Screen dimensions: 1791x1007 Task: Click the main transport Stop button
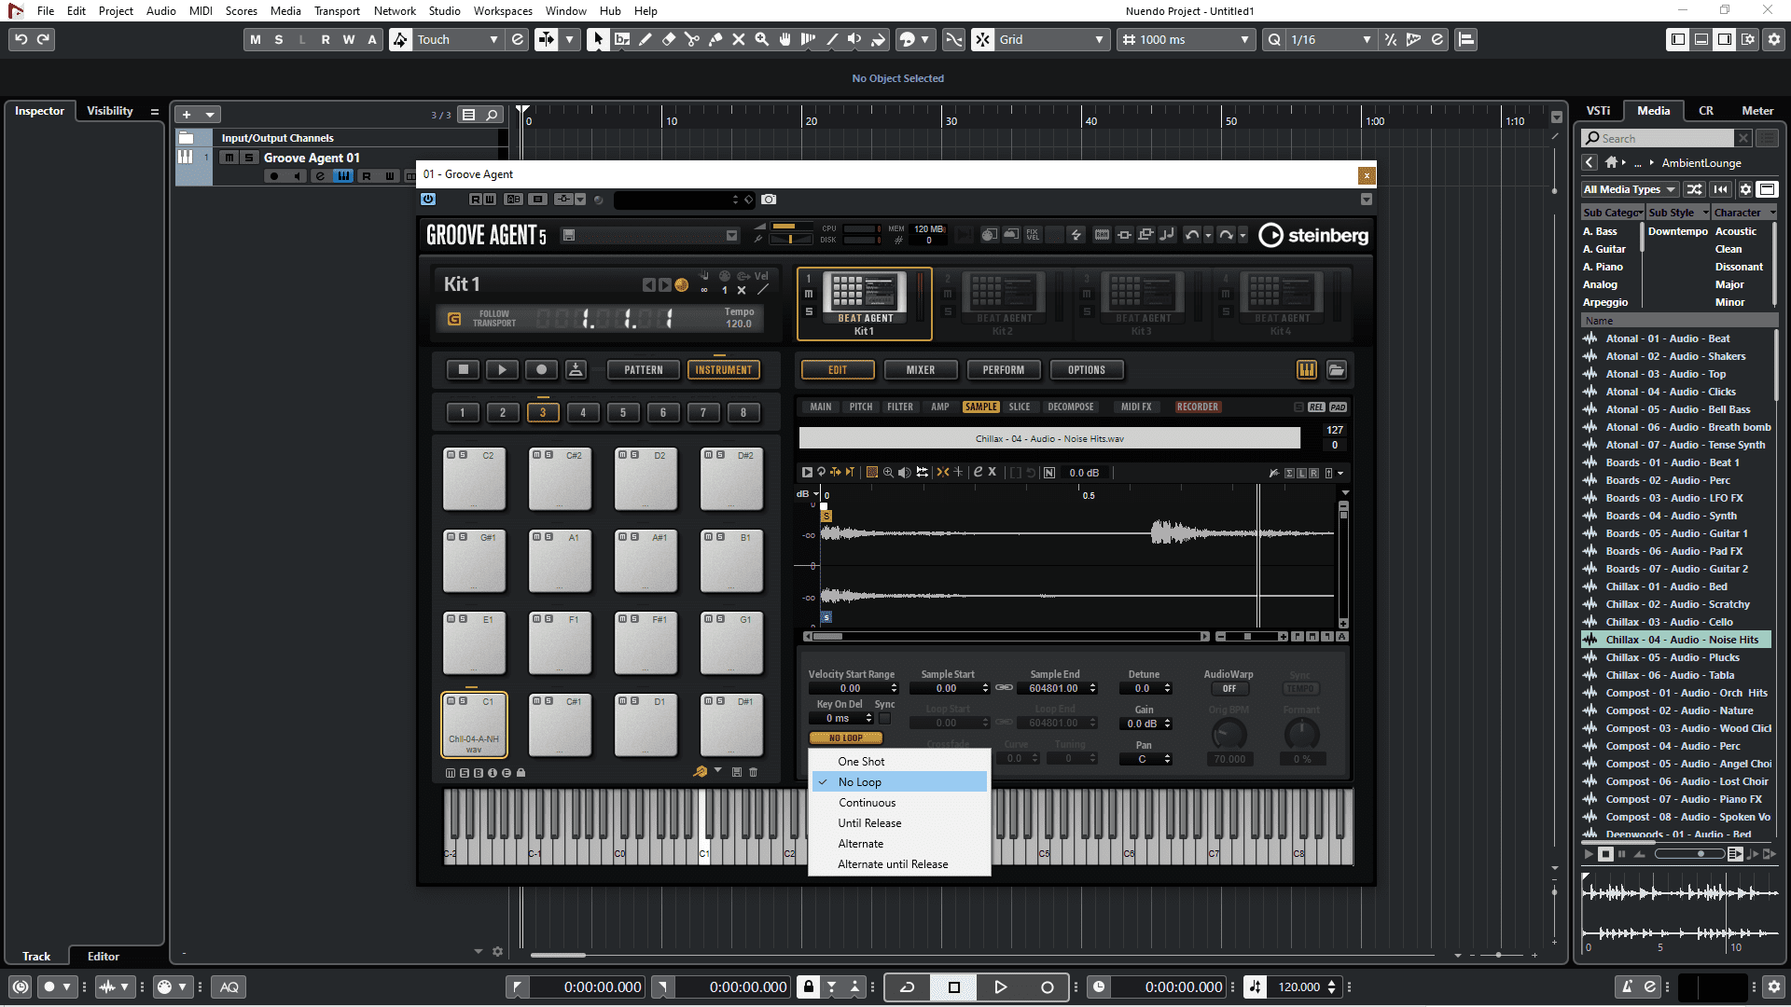pos(953,986)
